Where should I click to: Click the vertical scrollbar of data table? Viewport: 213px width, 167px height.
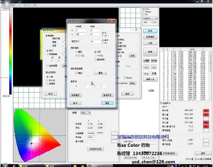(x=210, y=76)
